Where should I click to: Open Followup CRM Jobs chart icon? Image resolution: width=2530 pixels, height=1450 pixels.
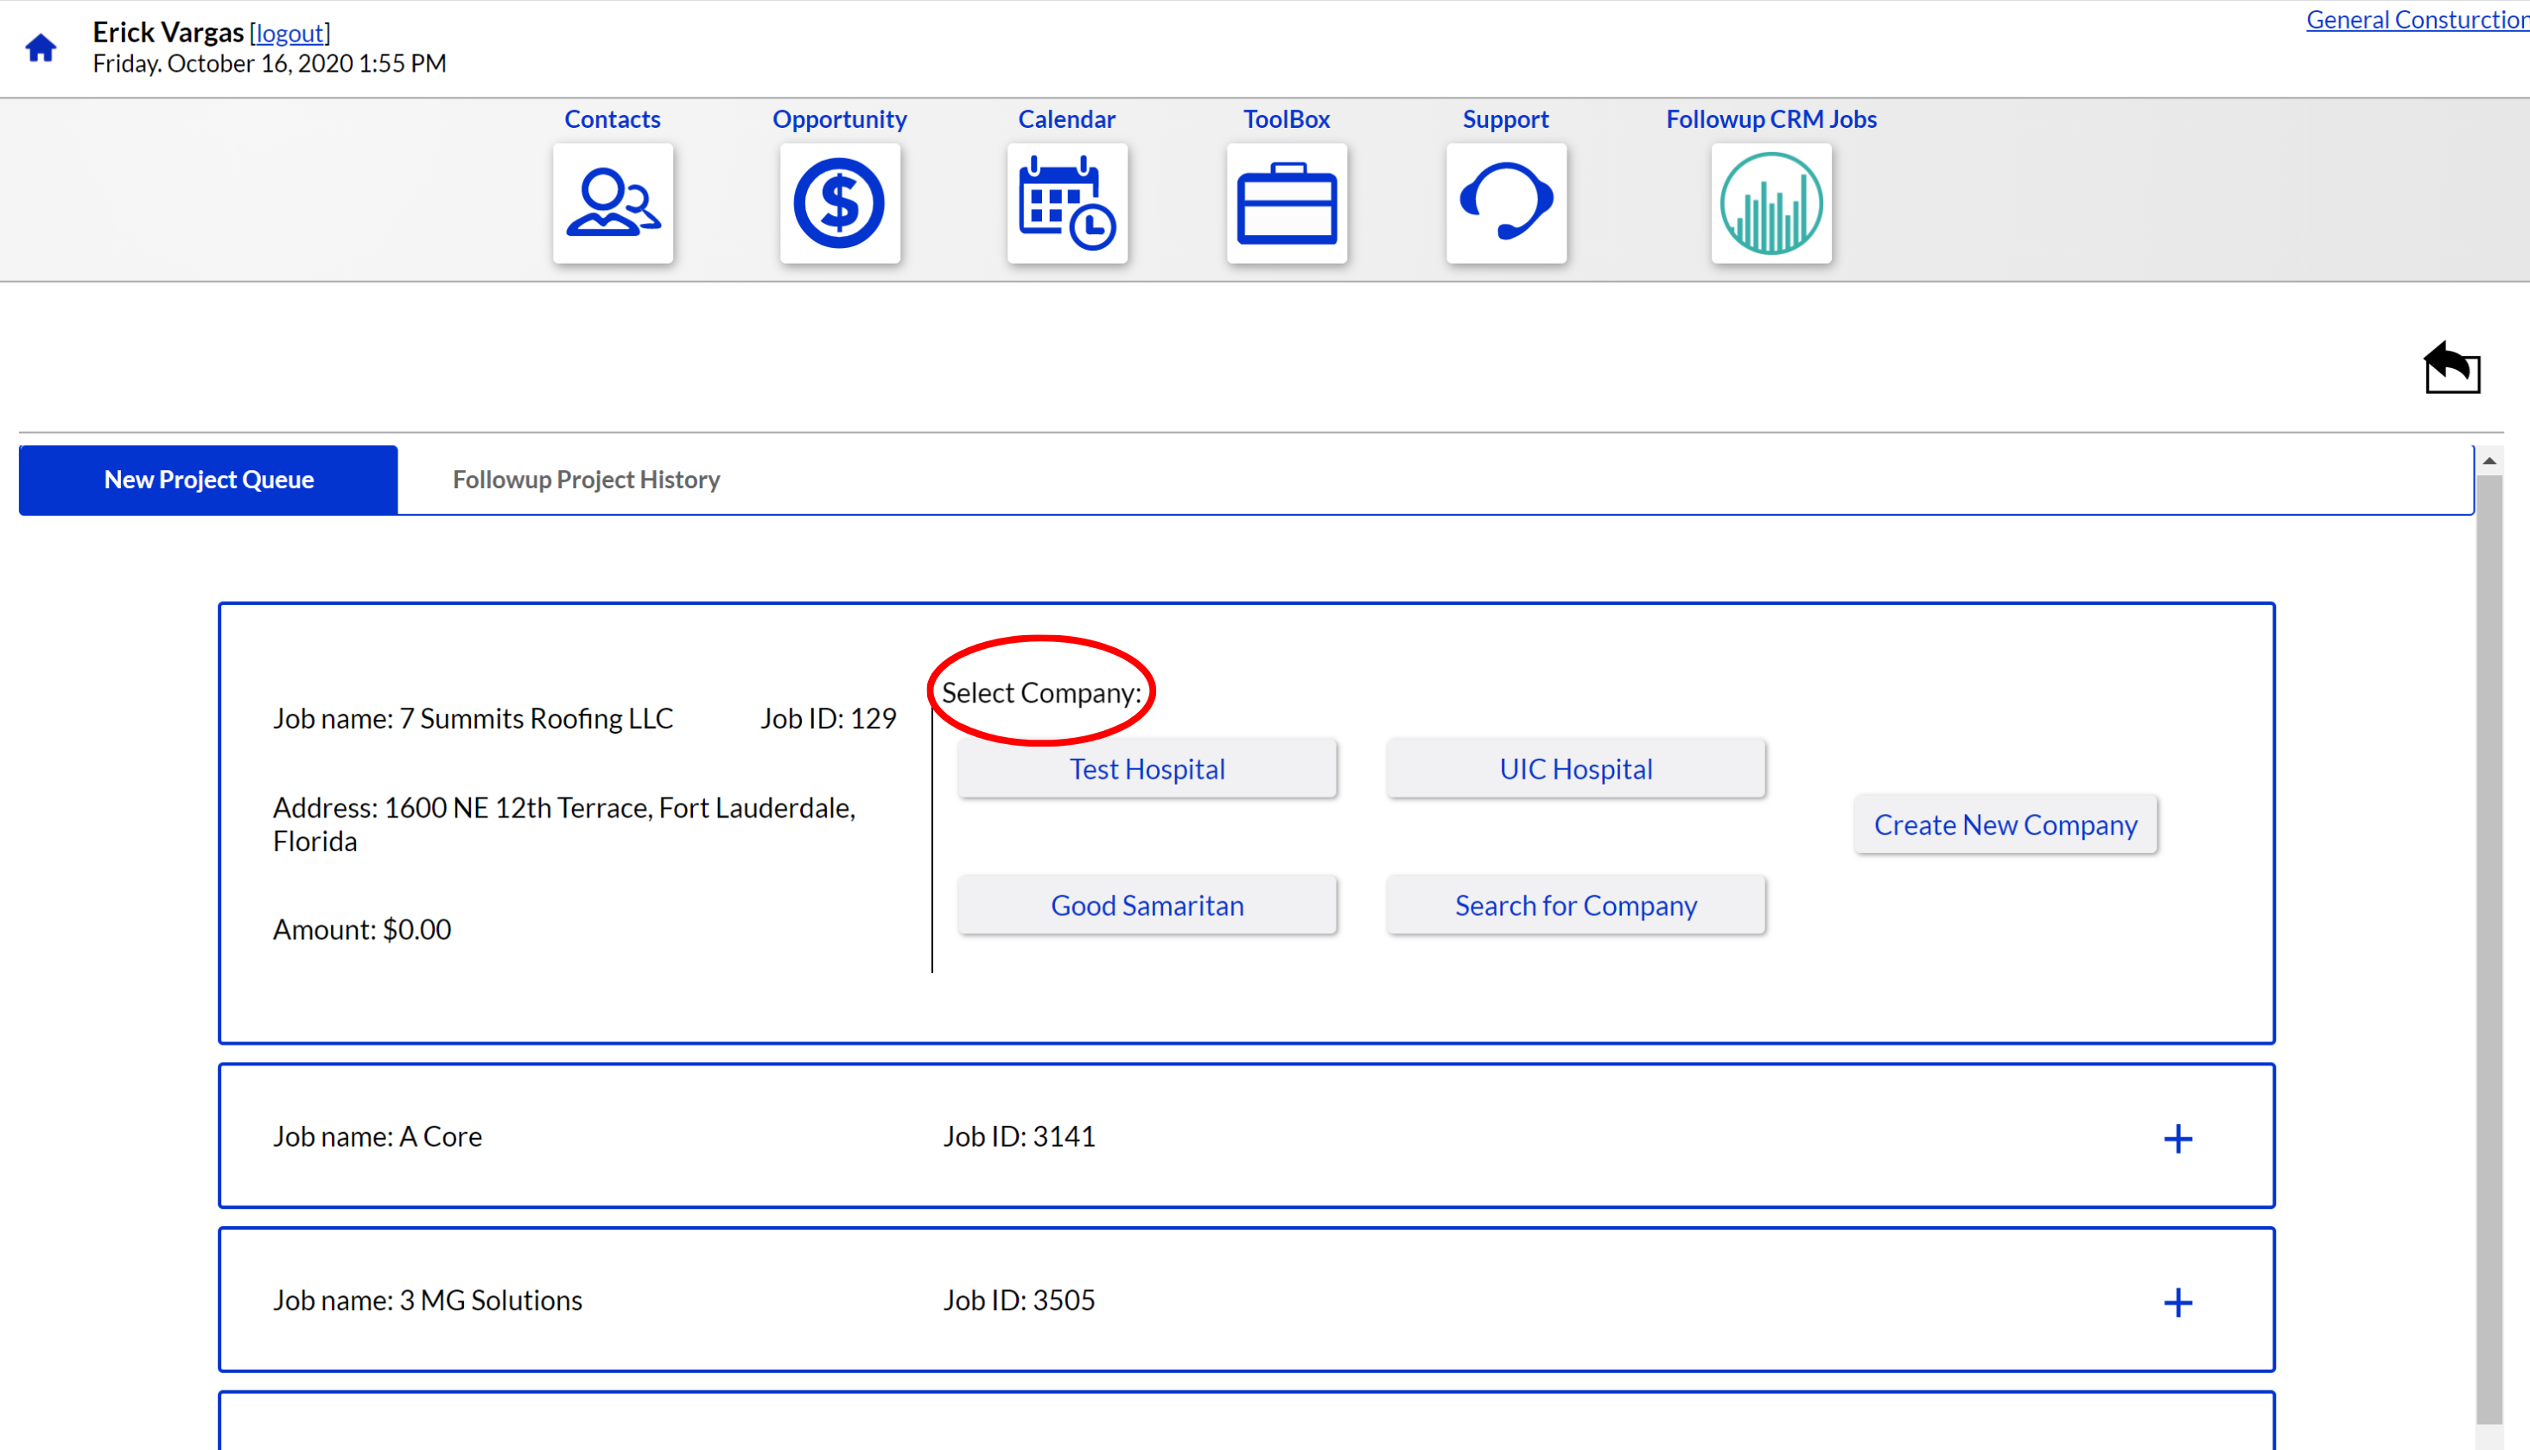tap(1770, 203)
